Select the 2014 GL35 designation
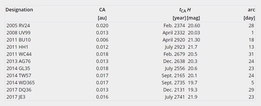Screen dimensions: 261x106 pos(18,68)
